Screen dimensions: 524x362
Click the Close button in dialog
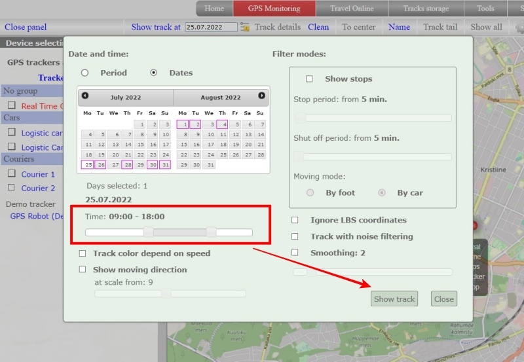pos(443,299)
